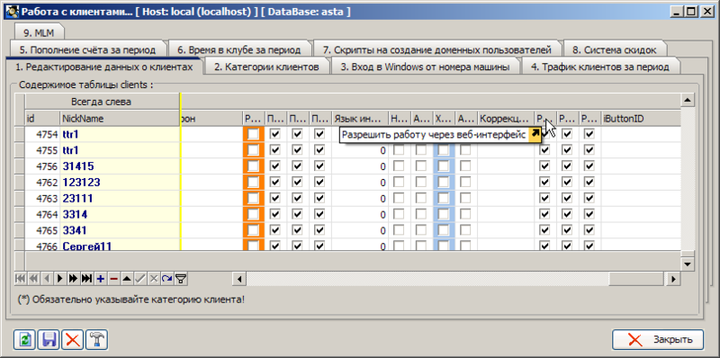Cancel edits with the grey X navigator icon
This screenshot has height=358, width=720.
pyautogui.click(x=154, y=278)
